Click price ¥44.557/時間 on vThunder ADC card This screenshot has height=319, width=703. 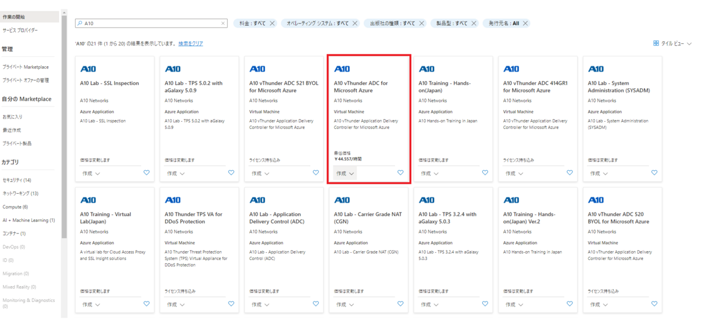coord(347,159)
